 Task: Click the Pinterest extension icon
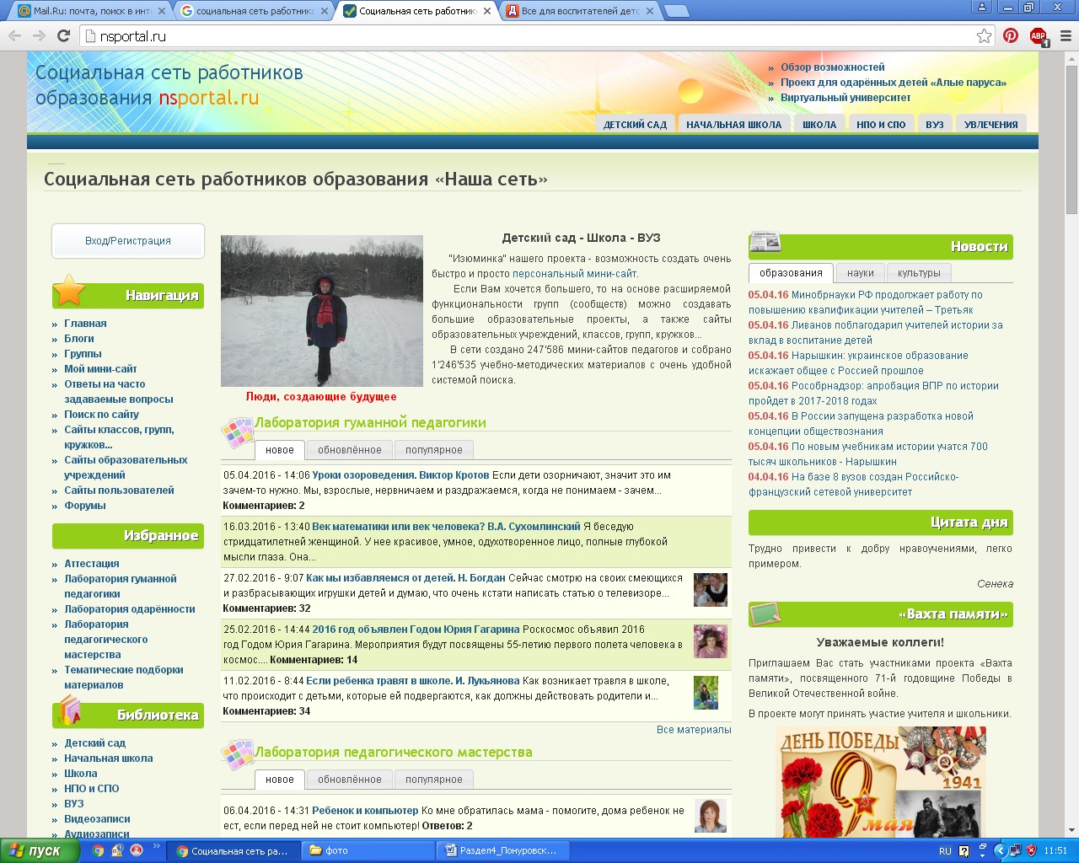click(x=1011, y=35)
